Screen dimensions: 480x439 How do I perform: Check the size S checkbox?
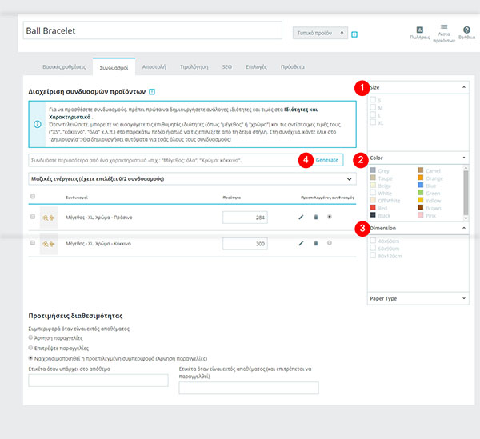pos(373,100)
